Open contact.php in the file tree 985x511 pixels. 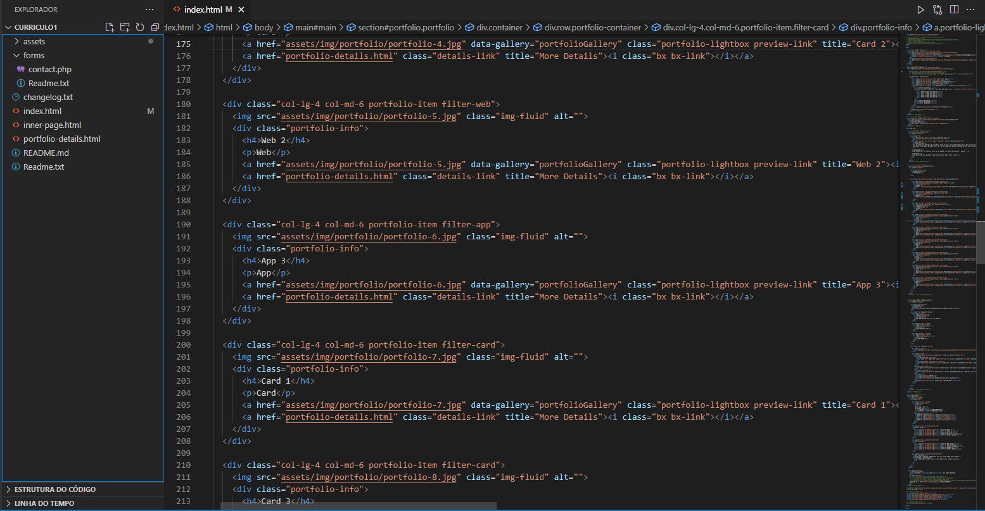pos(49,69)
